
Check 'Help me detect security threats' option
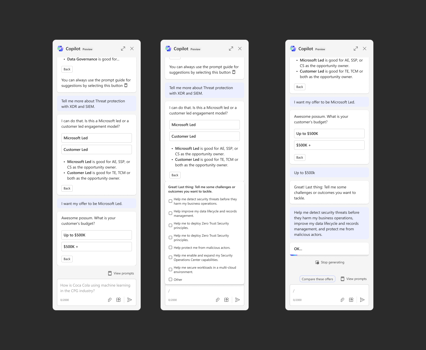point(170,201)
